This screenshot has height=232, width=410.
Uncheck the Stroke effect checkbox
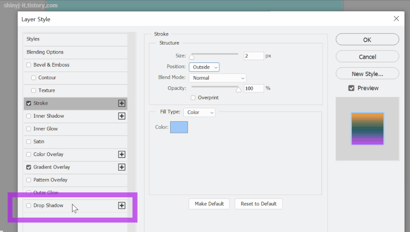click(29, 103)
